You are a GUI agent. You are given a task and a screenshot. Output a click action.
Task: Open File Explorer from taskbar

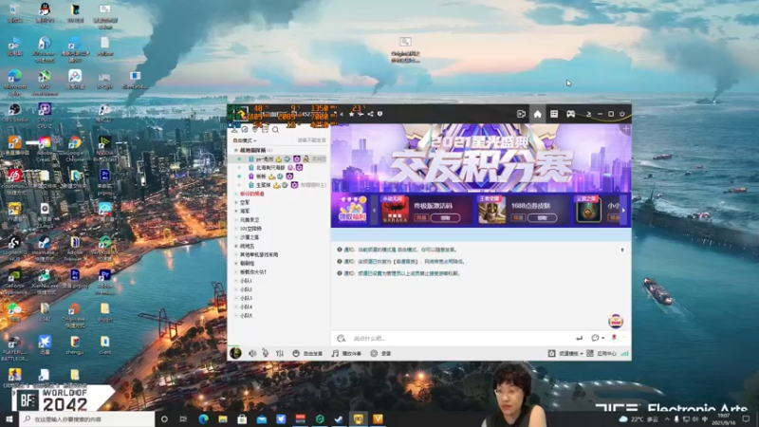coord(223,418)
